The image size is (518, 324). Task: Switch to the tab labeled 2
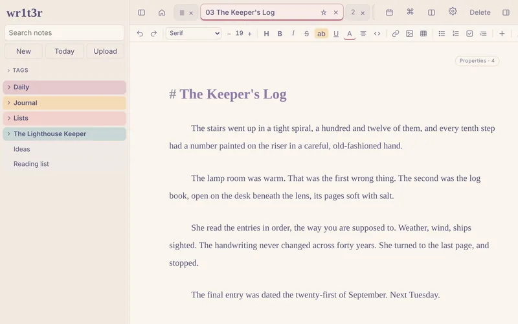coord(353,12)
